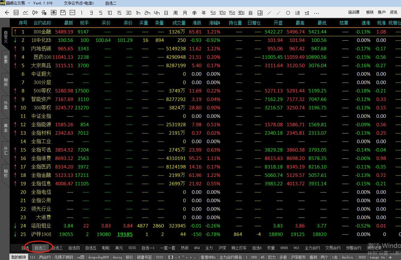
Task: Select the weekly (周) period button
Action: [175, 13]
